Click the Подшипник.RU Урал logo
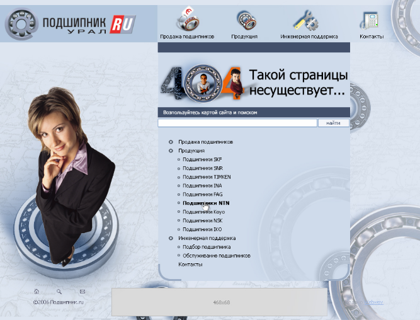The image size is (420, 320). pyautogui.click(x=70, y=24)
